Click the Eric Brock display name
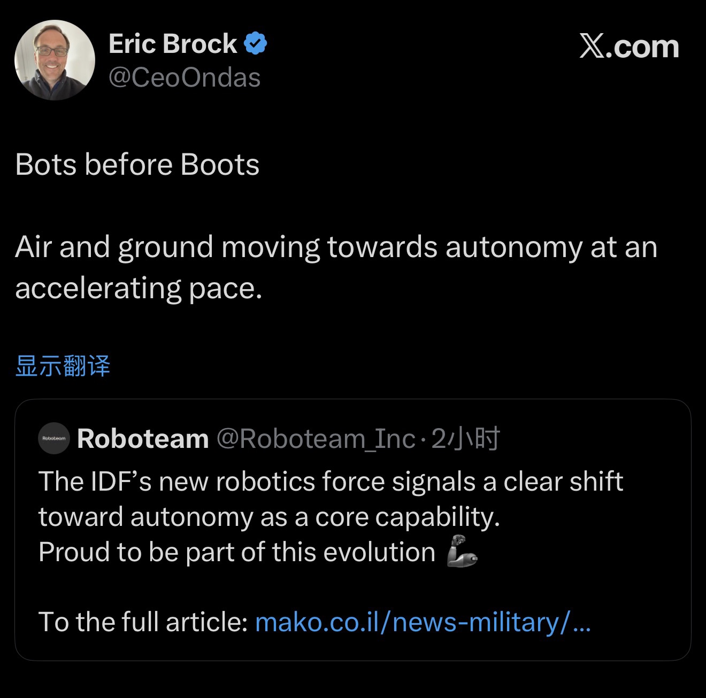The height and width of the screenshot is (698, 706). coord(173,43)
